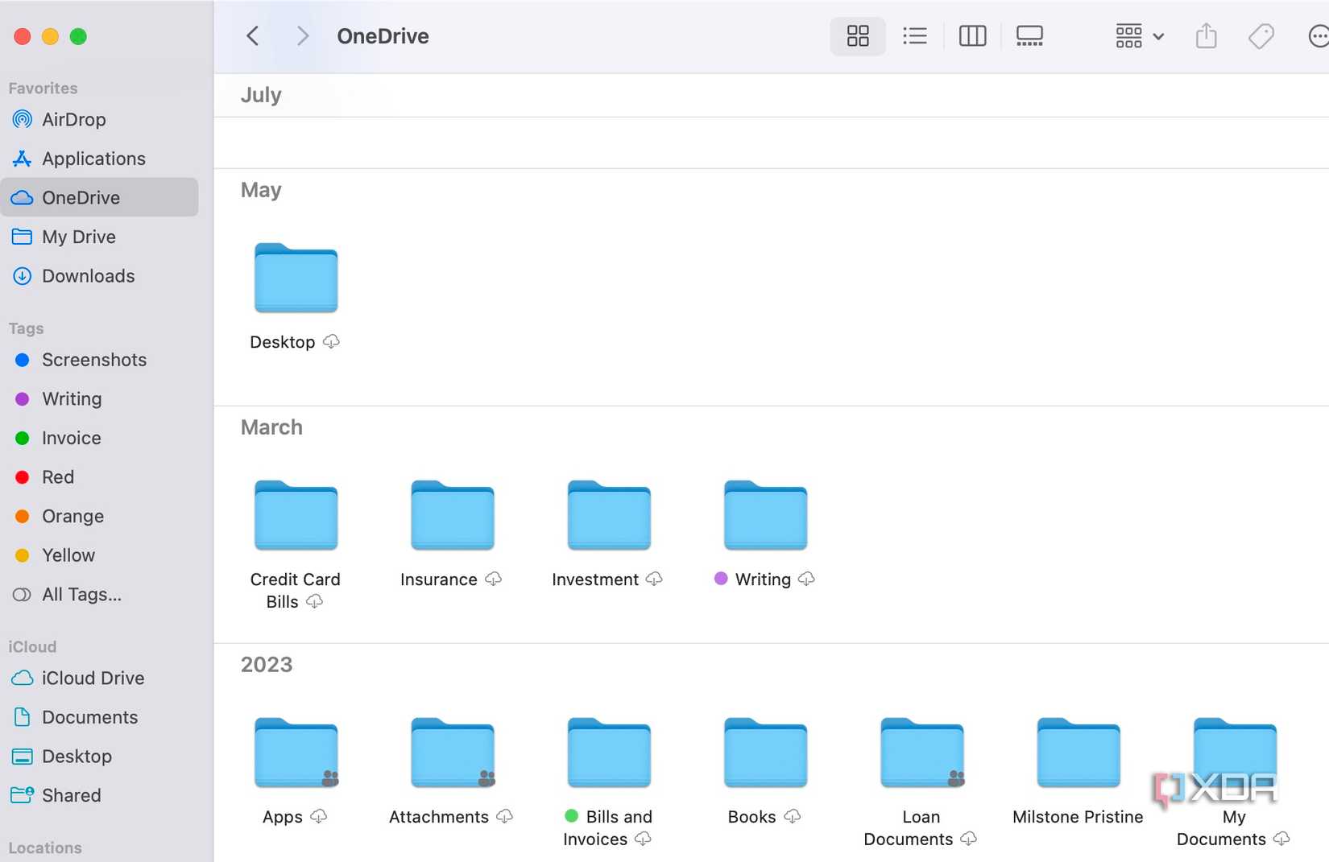Switch to list view in the toolbar
The height and width of the screenshot is (862, 1329).
(x=914, y=35)
